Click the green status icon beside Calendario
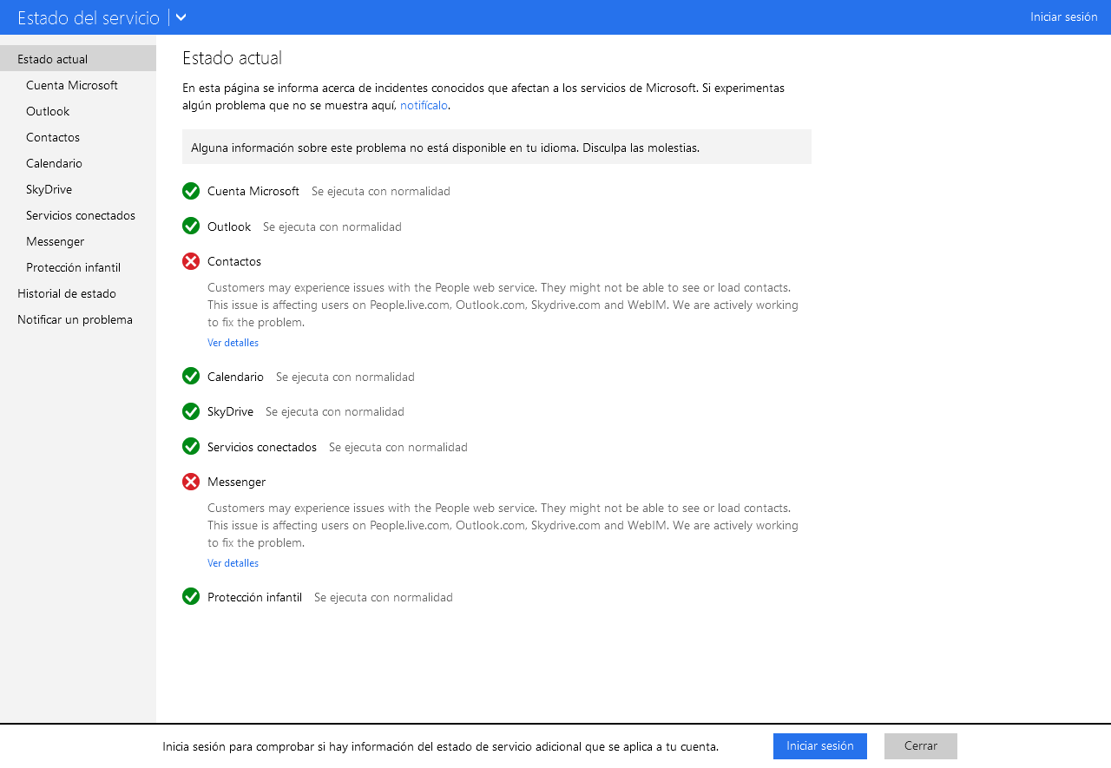 (x=191, y=377)
